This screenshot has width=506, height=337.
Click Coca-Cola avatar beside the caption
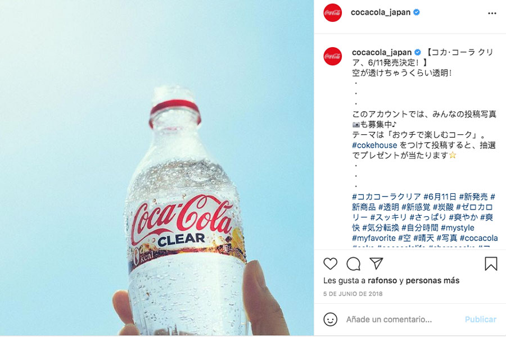(x=332, y=56)
